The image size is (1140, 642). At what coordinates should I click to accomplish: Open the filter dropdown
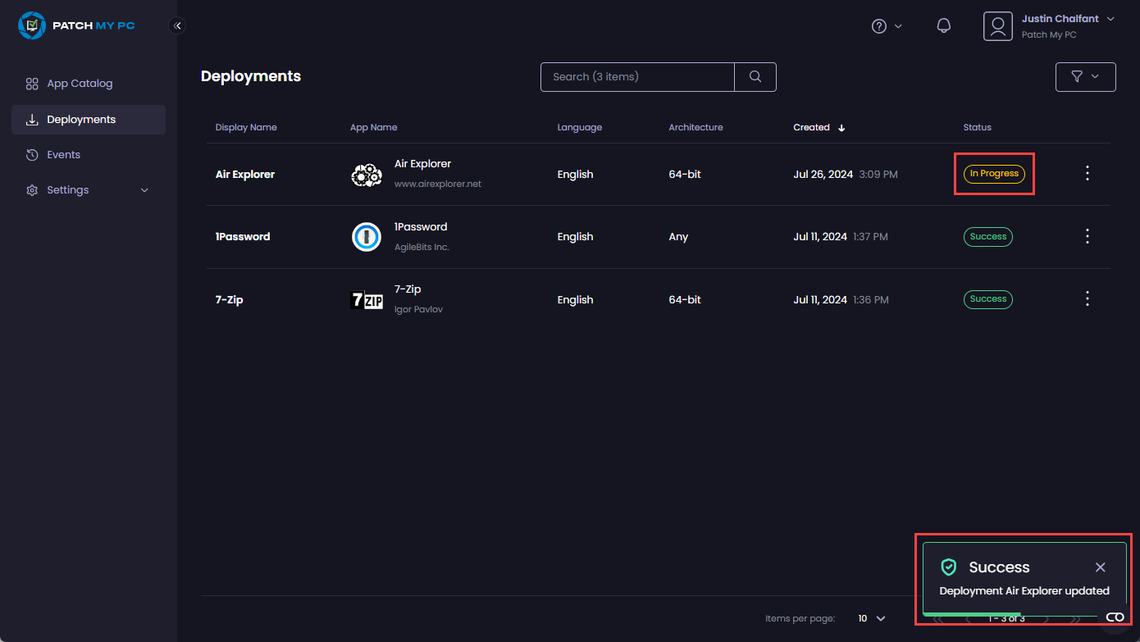(x=1085, y=76)
